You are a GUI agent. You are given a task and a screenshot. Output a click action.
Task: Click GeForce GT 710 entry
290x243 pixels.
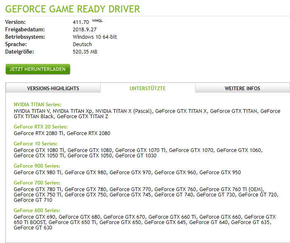click(33, 200)
